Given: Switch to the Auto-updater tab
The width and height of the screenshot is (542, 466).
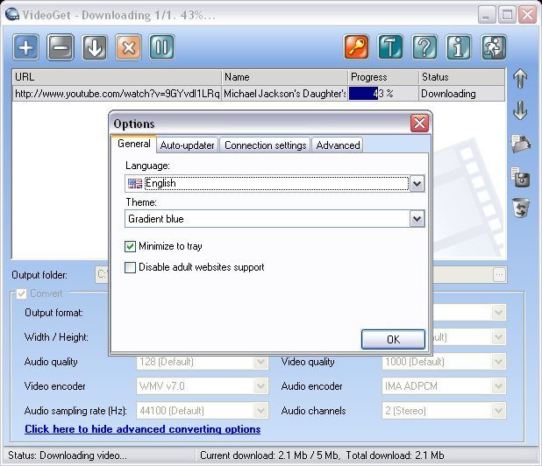Looking at the screenshot, I should pyautogui.click(x=188, y=145).
